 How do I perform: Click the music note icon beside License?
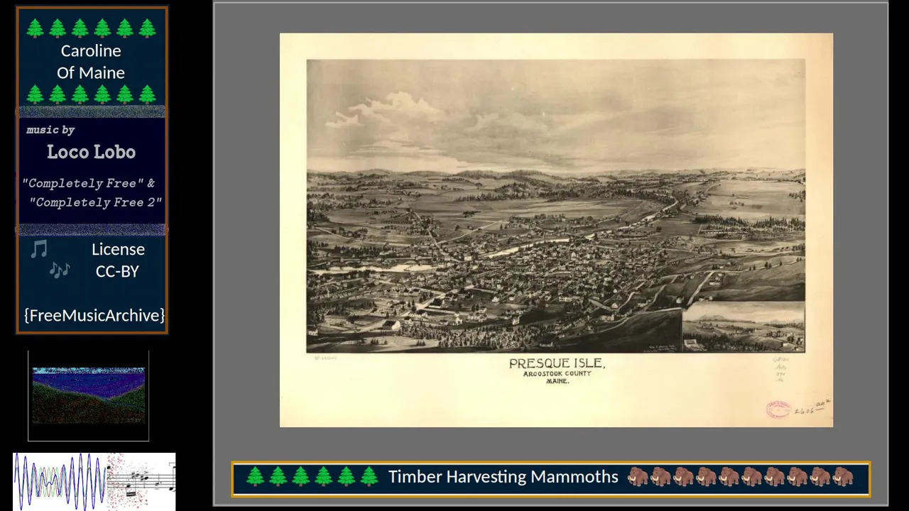pos(39,249)
